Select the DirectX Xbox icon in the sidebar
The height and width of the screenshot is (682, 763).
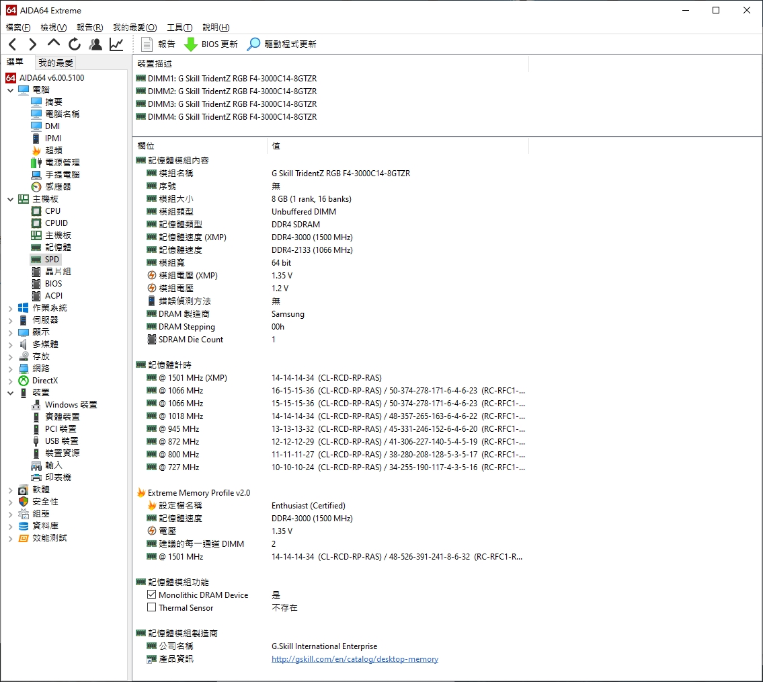[24, 381]
